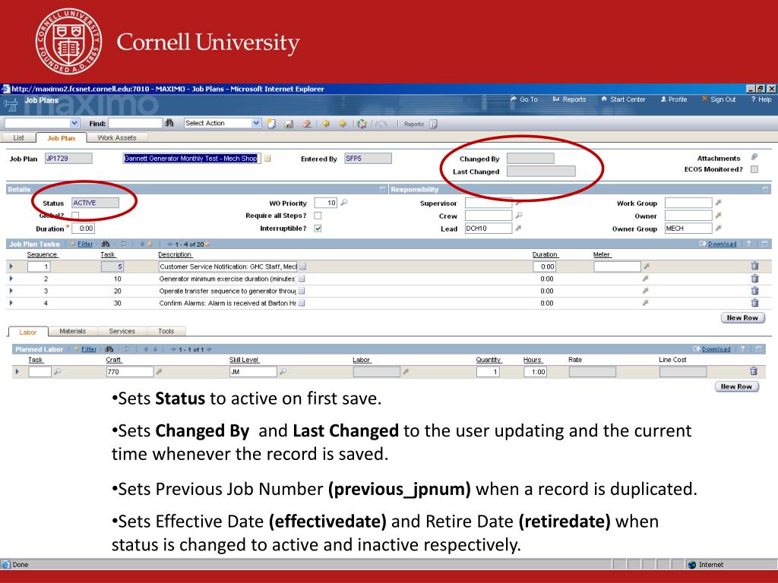
Task: Click binoculars icon in Planned Labor header
Action: coord(109,349)
